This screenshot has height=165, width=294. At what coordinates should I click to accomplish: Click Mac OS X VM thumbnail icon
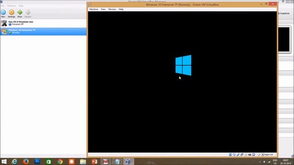(x=4, y=23)
